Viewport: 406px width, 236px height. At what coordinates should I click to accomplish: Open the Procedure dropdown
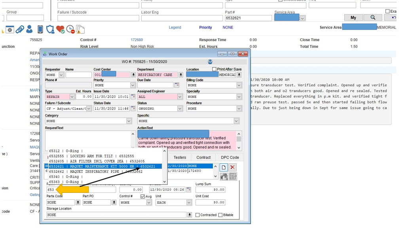pyautogui.click(x=239, y=108)
